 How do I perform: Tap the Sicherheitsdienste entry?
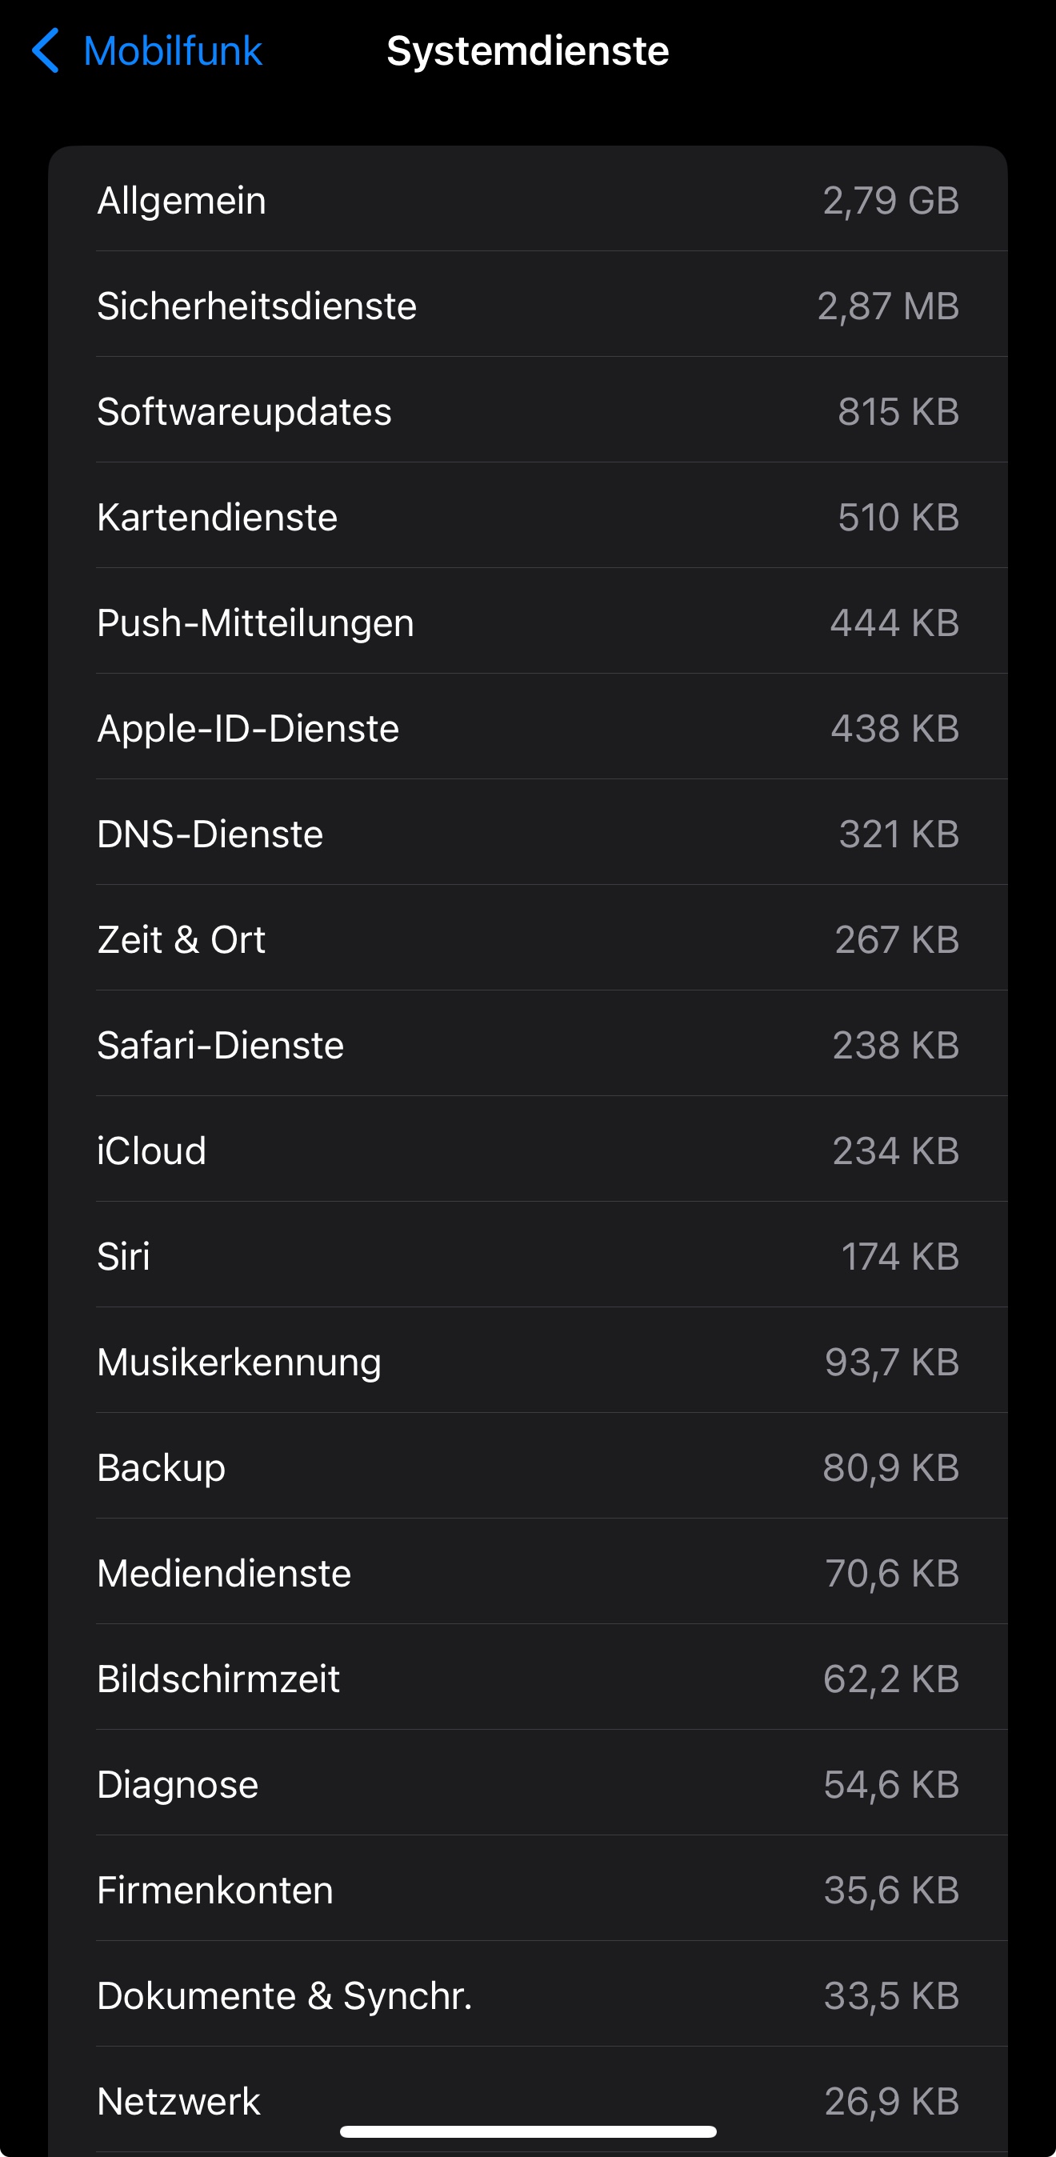527,306
